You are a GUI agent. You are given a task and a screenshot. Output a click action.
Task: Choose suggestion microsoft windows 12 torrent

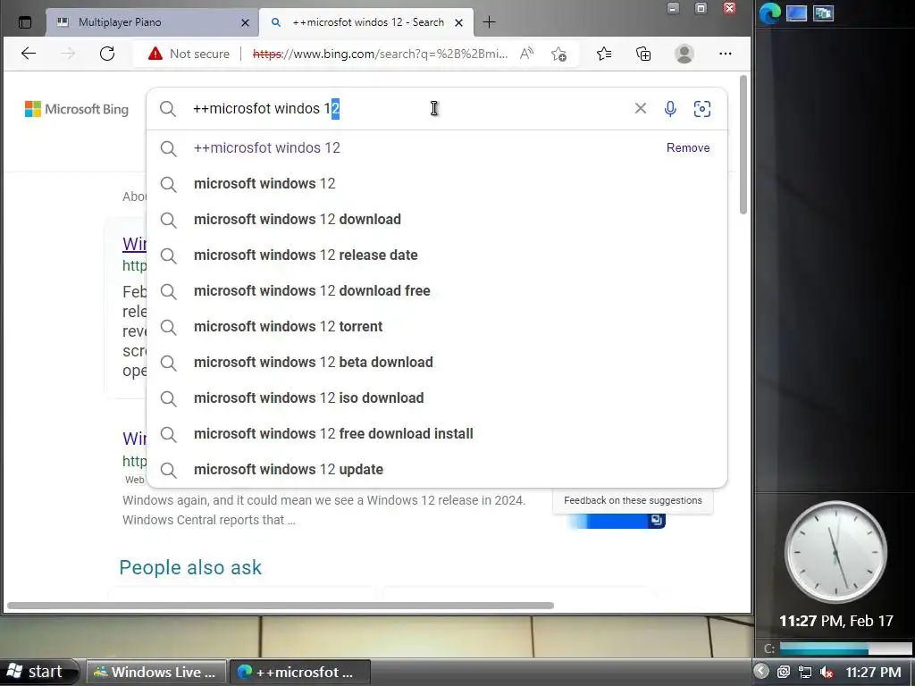click(x=436, y=326)
